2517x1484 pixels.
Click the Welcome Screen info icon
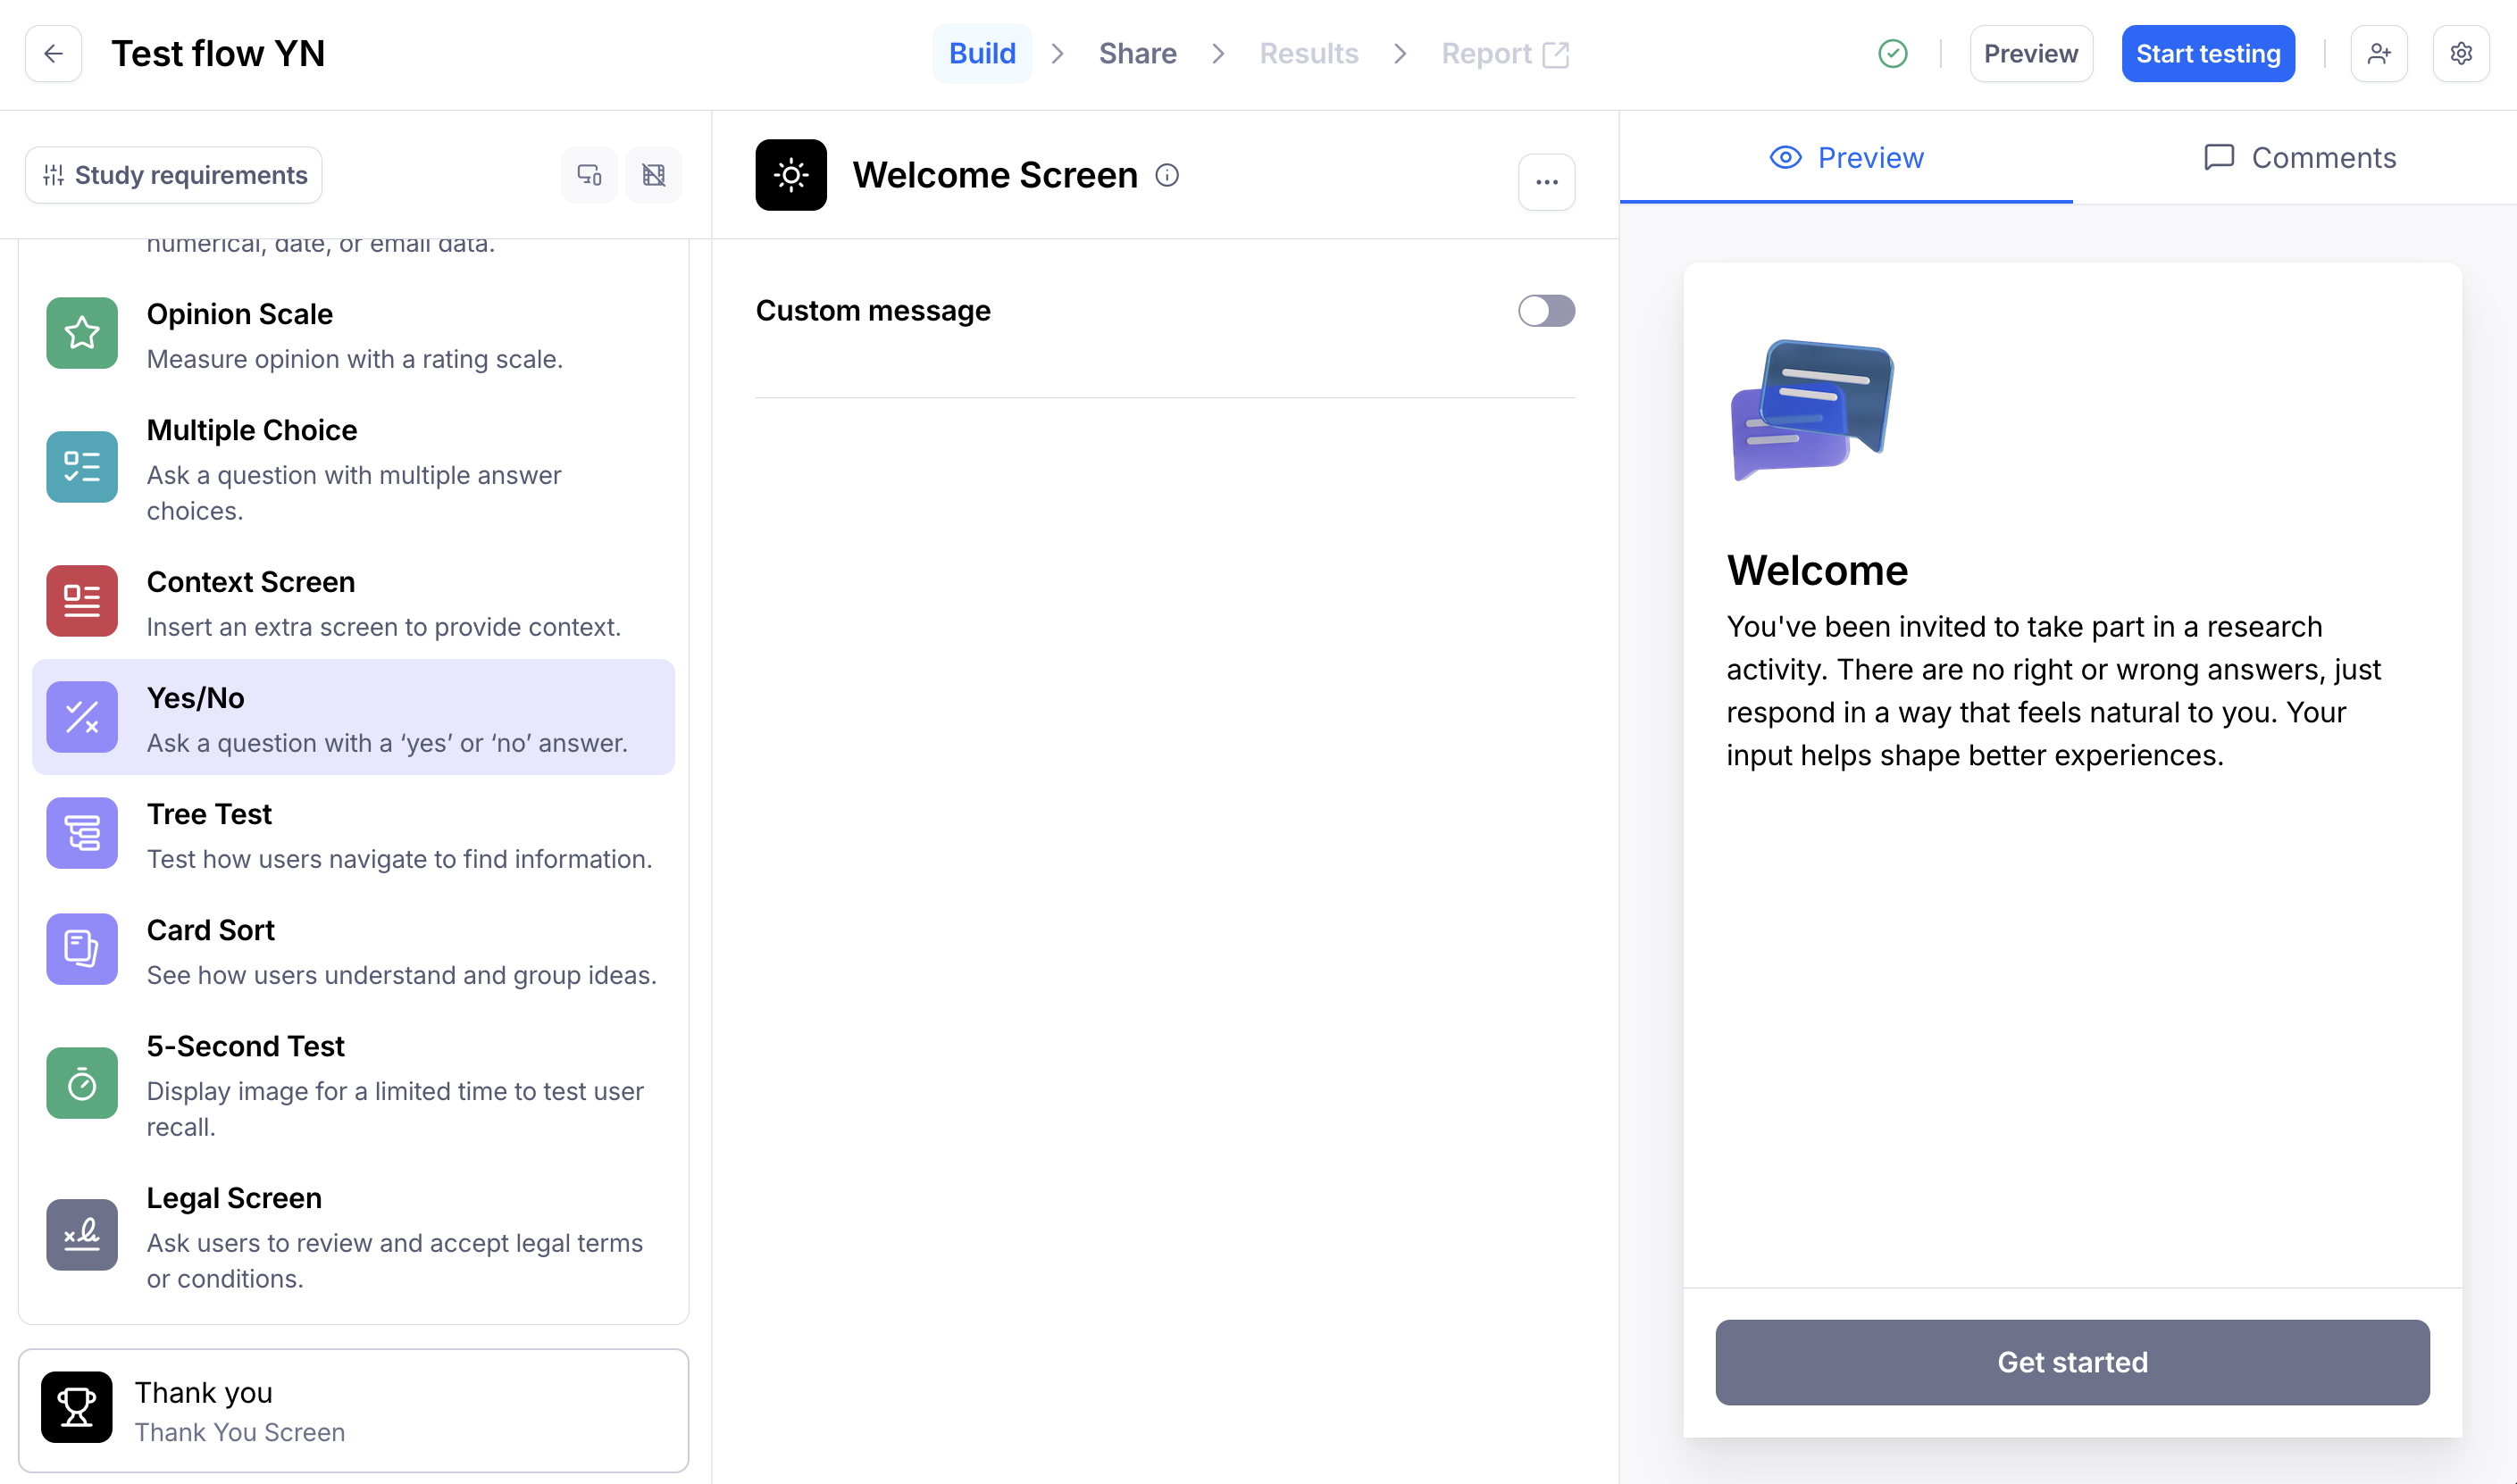(1167, 175)
